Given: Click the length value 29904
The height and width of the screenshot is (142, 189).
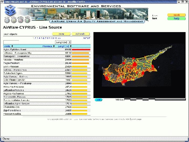Looking at the screenshot, I should coord(68,60).
